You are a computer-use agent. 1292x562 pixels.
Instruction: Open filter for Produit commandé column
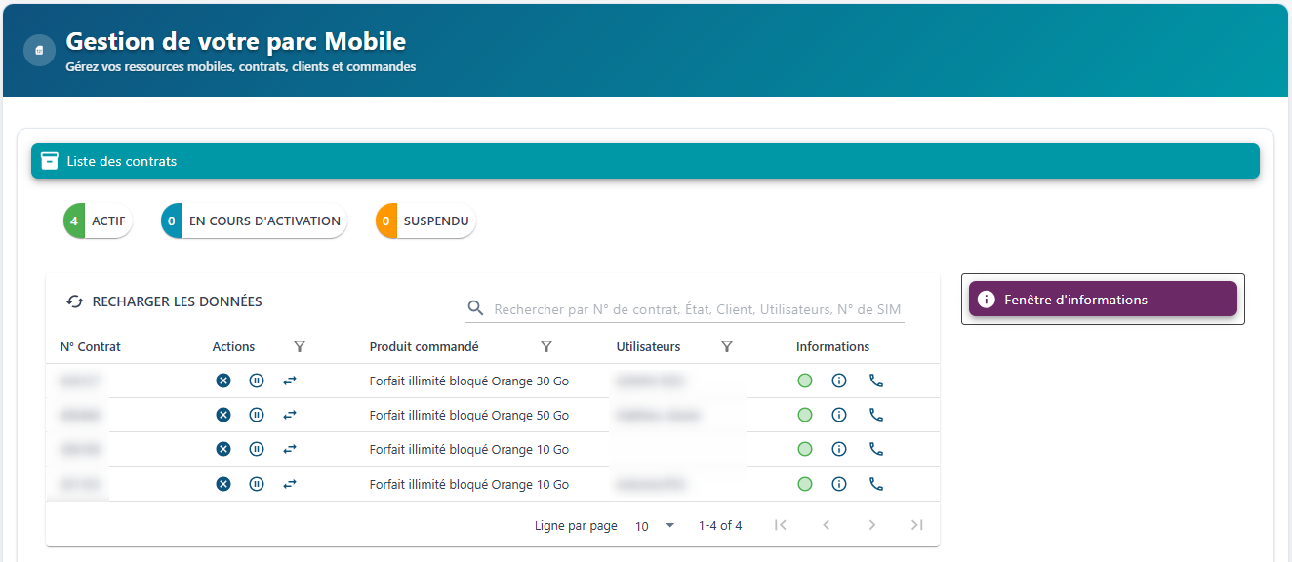pos(546,346)
